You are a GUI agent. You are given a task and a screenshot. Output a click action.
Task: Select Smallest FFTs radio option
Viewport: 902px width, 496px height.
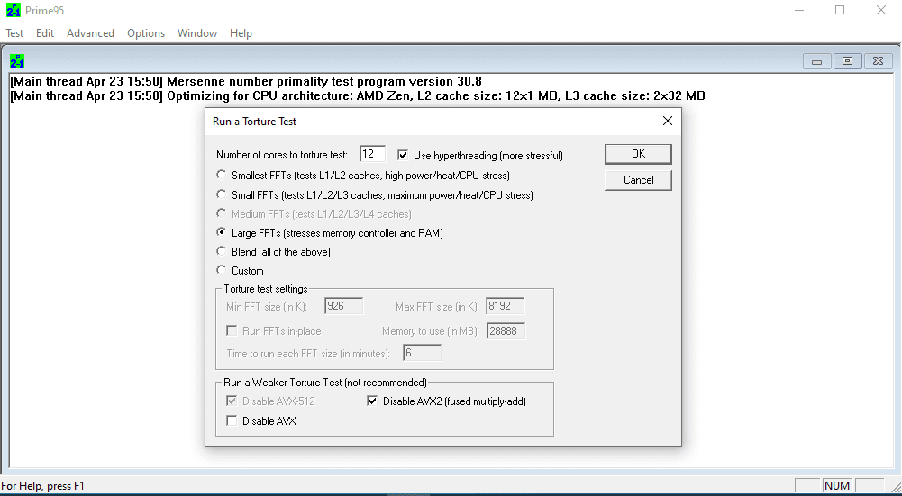[x=221, y=174]
